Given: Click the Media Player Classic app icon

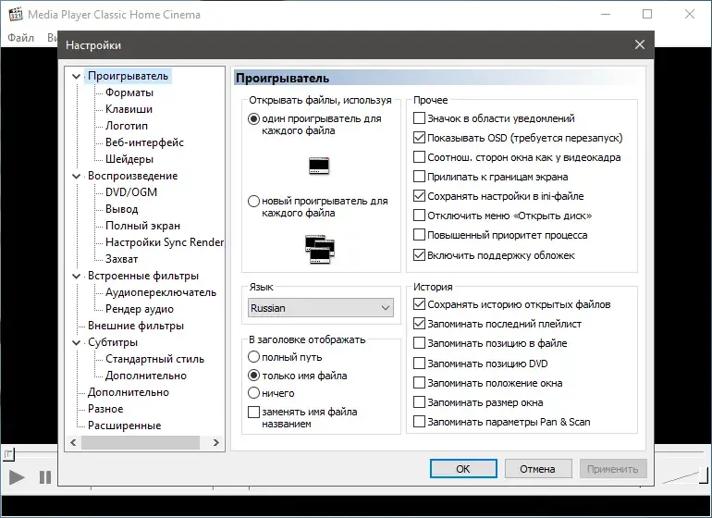Looking at the screenshot, I should click(x=16, y=14).
